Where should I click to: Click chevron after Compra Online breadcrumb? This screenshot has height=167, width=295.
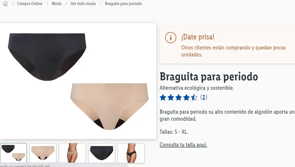(x=47, y=4)
